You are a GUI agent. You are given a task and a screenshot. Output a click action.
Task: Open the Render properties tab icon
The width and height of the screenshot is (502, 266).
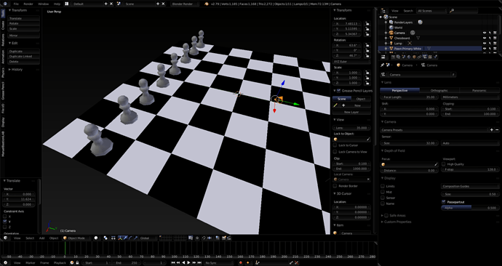[393, 57]
